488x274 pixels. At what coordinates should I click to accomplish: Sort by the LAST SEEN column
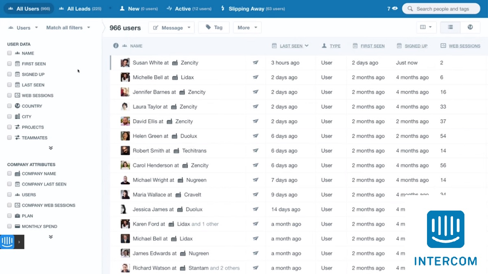290,46
